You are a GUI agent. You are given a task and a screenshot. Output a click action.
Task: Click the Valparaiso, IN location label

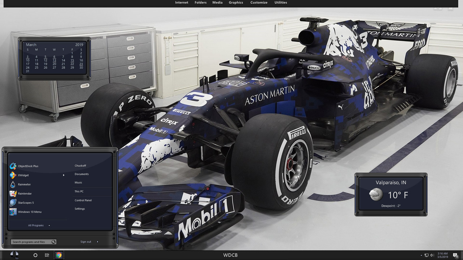coord(391,183)
